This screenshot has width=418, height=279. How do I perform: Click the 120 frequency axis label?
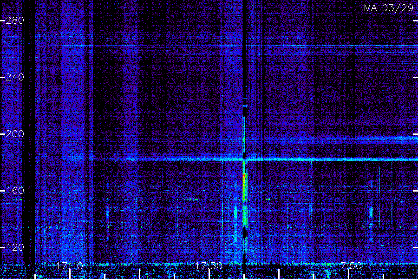click(x=15, y=247)
